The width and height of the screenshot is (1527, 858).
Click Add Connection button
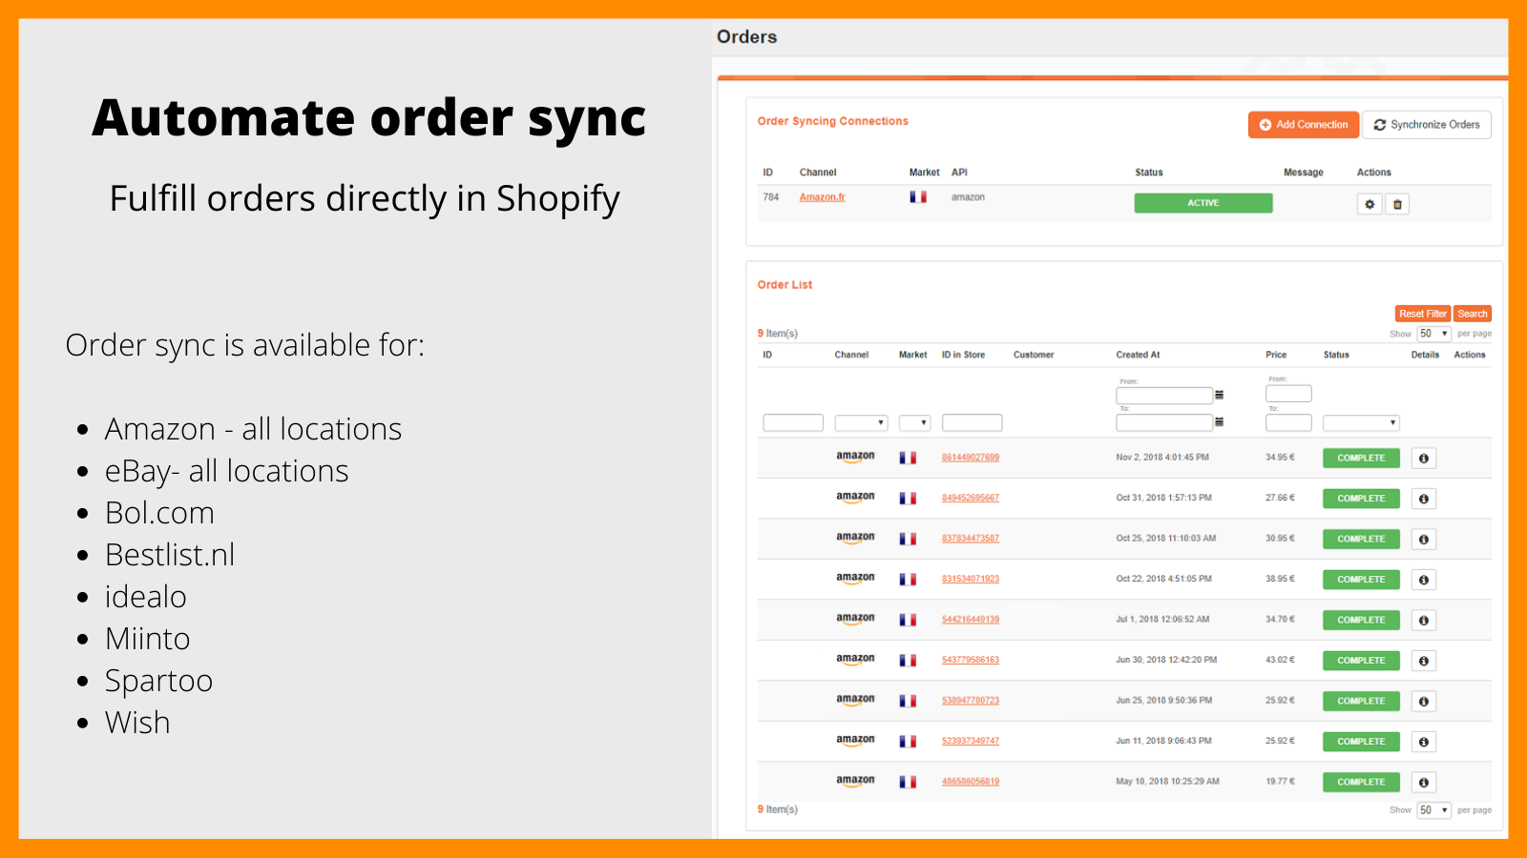(1304, 125)
